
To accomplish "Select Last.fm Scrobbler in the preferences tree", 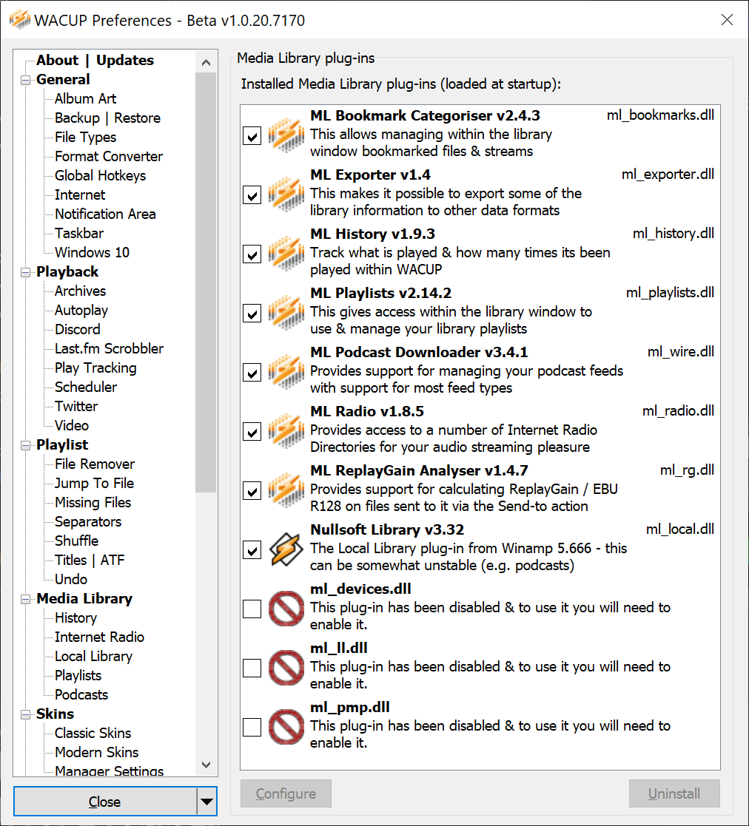I will (x=109, y=349).
